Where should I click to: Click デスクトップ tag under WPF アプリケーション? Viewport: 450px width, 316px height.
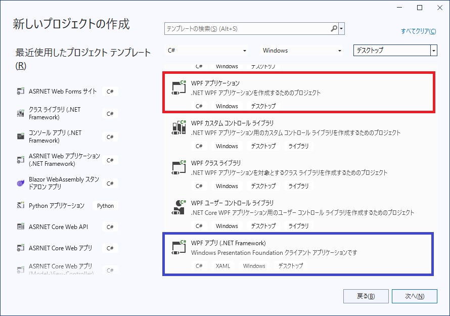click(263, 106)
